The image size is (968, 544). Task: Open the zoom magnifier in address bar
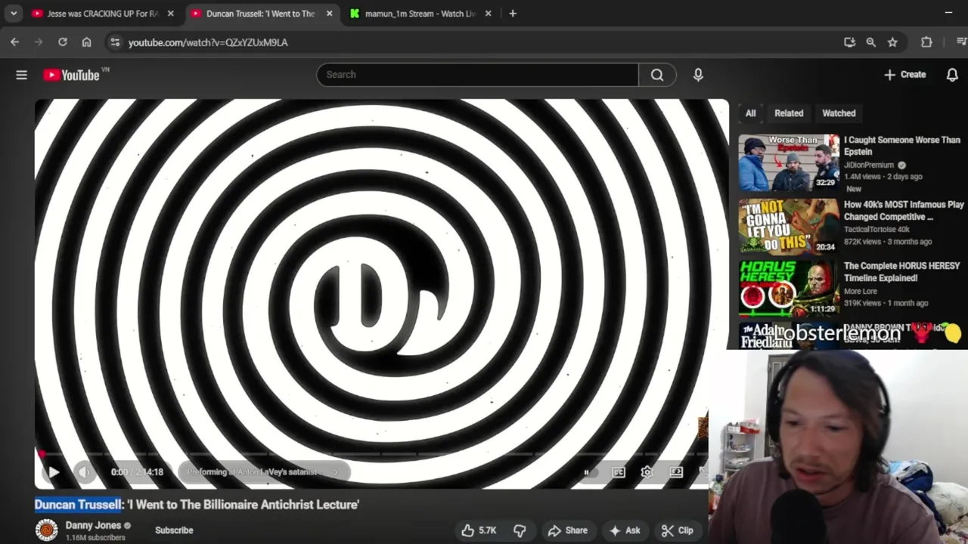871,42
